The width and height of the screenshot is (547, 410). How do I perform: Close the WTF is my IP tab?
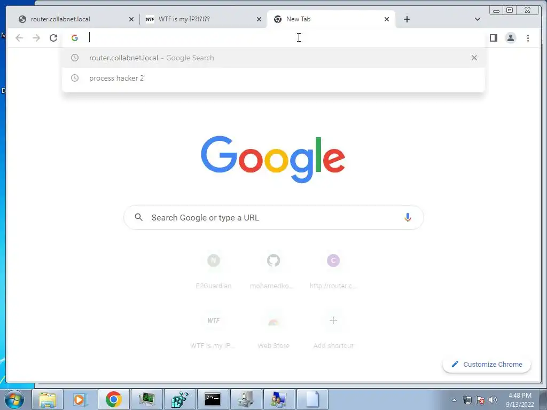[x=259, y=19]
